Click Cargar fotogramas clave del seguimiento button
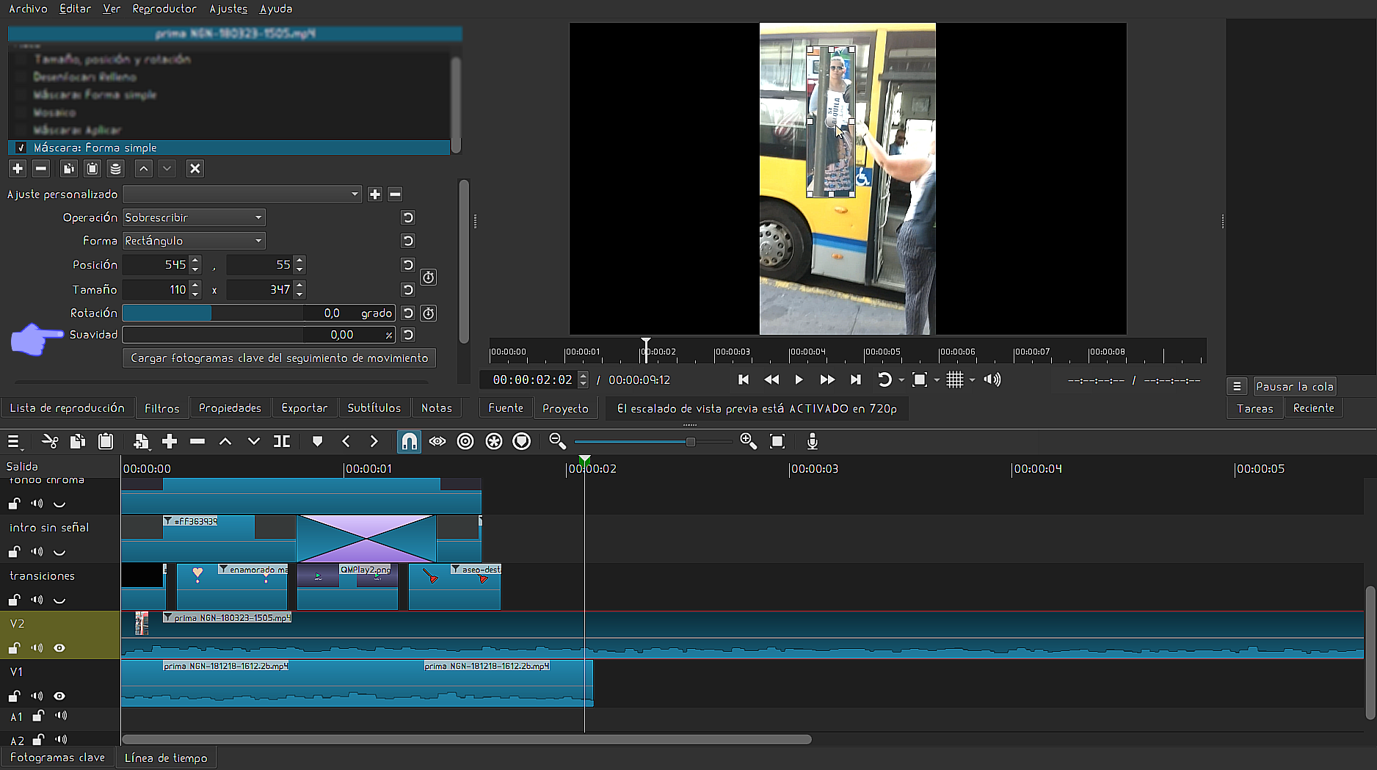The image size is (1377, 770). click(x=279, y=358)
